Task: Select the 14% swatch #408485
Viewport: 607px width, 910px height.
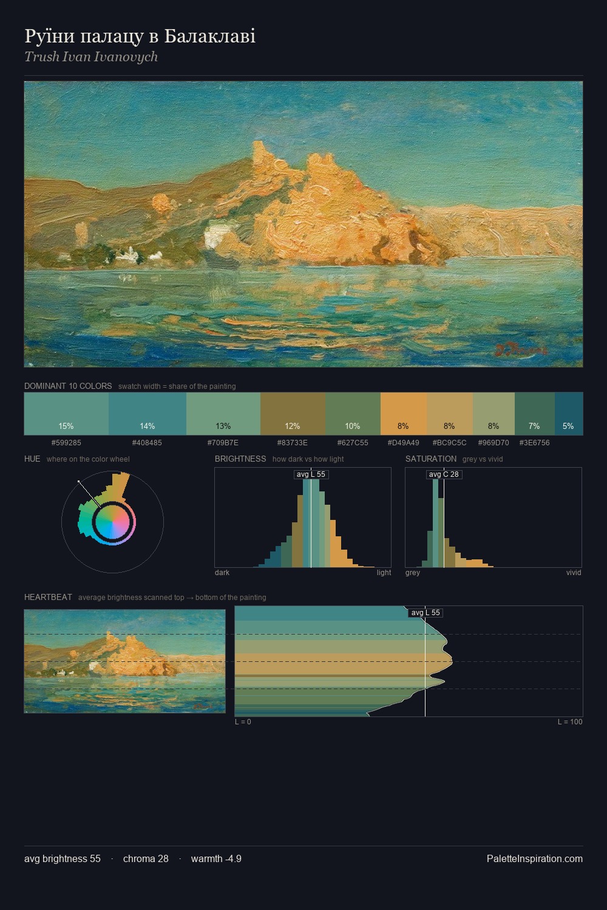Action: (148, 414)
